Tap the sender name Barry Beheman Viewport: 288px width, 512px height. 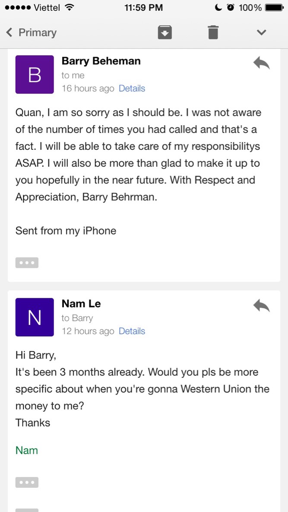click(x=101, y=61)
